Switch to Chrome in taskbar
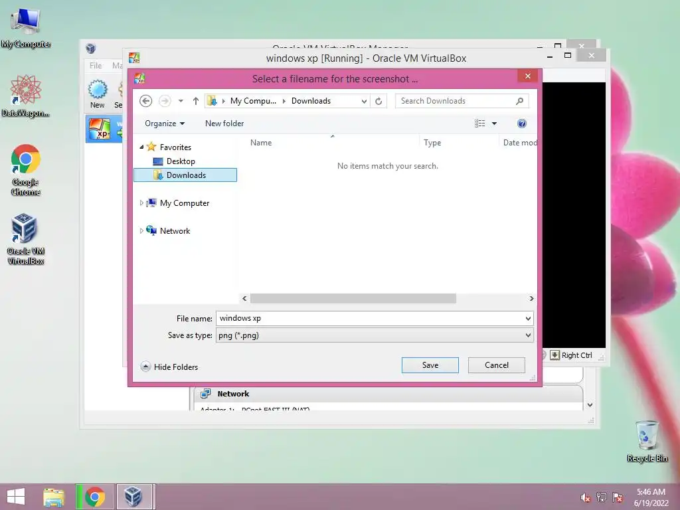This screenshot has width=680, height=510. (x=95, y=497)
